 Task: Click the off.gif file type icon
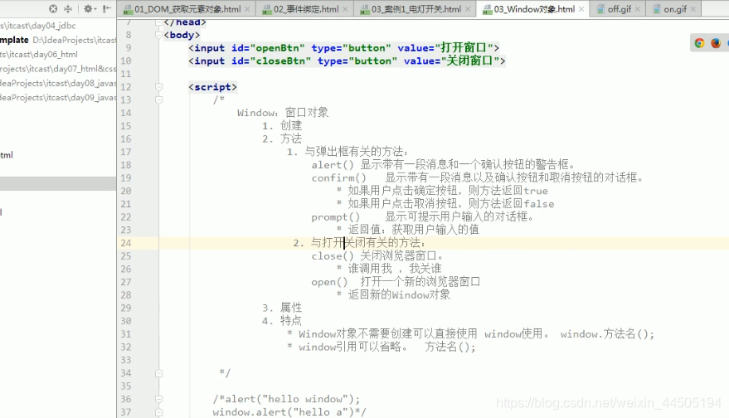click(600, 9)
